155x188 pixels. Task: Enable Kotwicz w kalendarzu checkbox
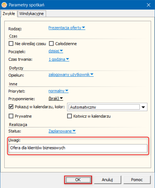70,116
